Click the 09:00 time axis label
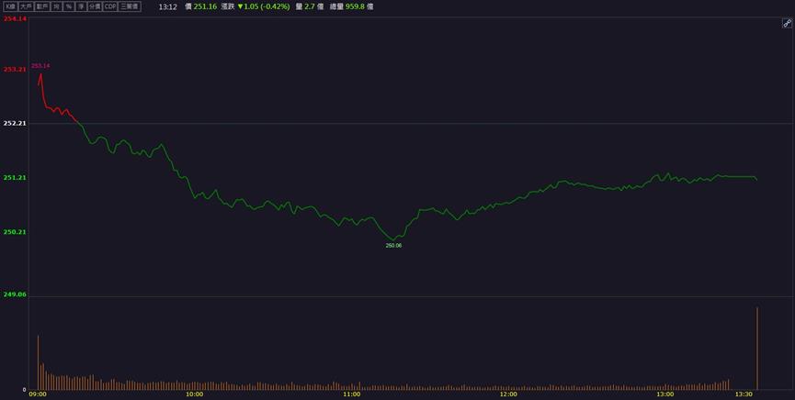Screen dimensions: 795x400 [38, 394]
